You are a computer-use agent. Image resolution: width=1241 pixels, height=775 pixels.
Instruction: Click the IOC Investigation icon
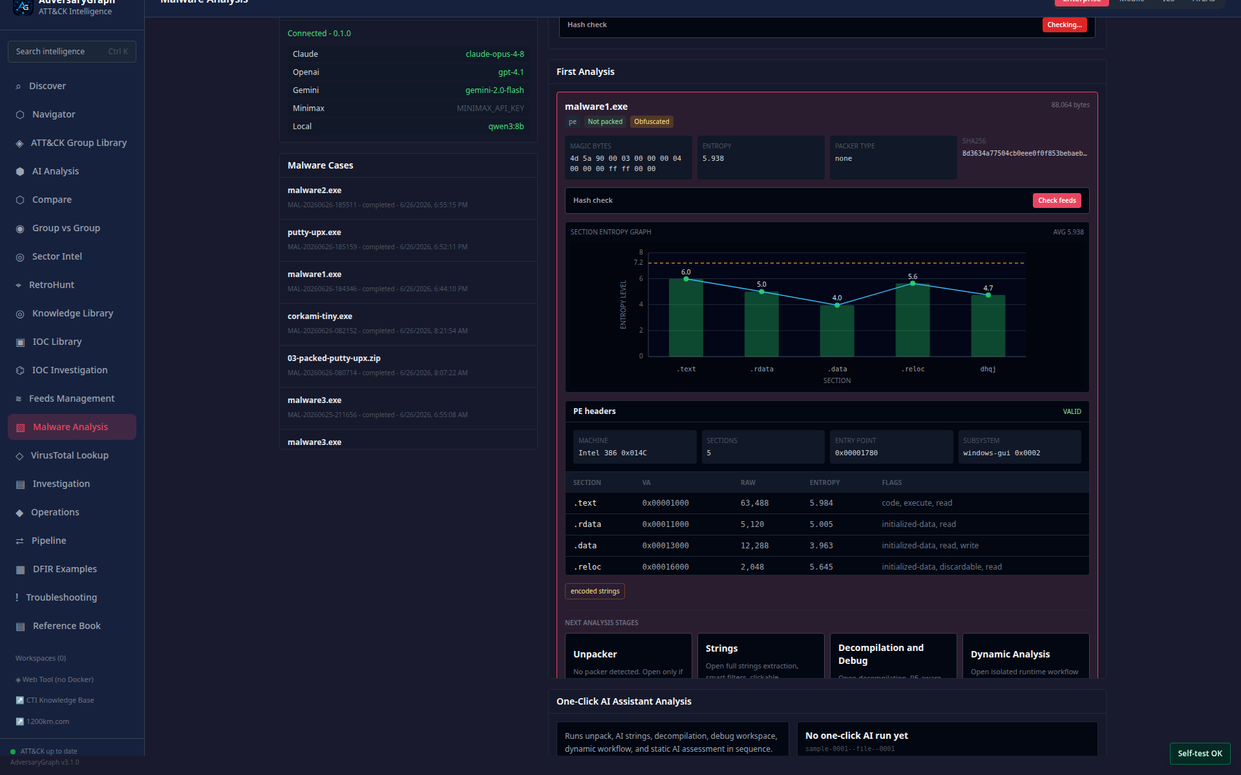20,371
